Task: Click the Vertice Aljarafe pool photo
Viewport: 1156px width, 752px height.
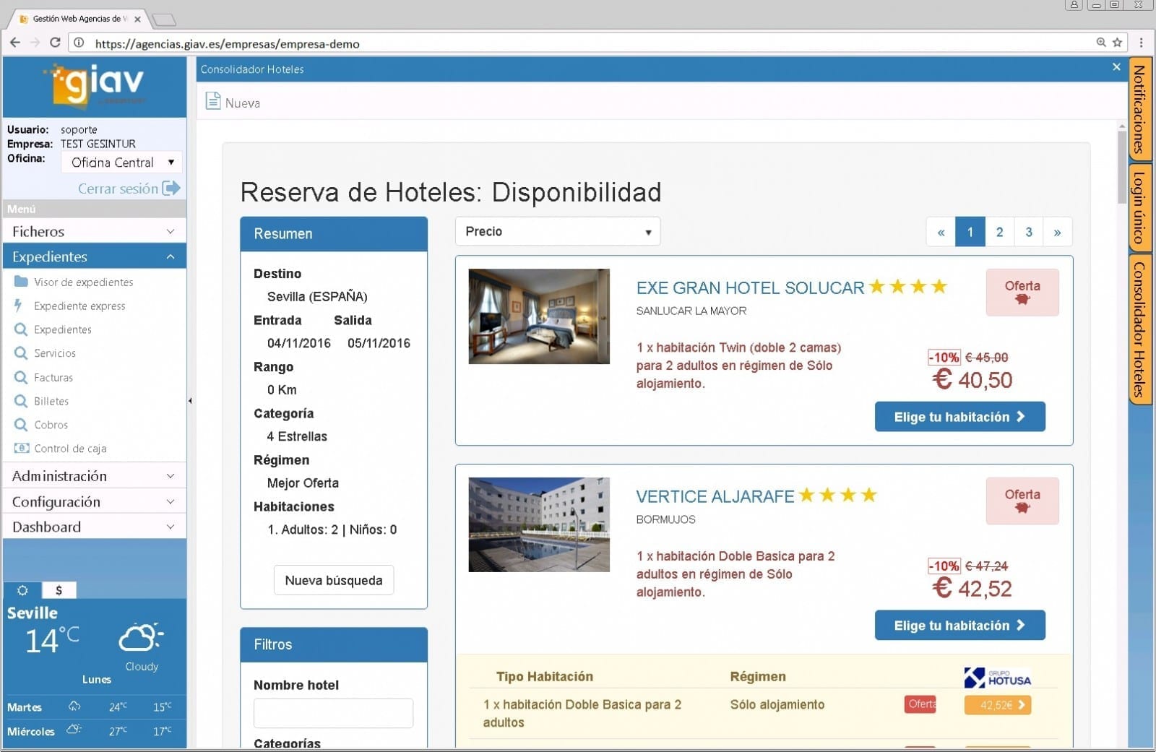Action: tap(539, 524)
